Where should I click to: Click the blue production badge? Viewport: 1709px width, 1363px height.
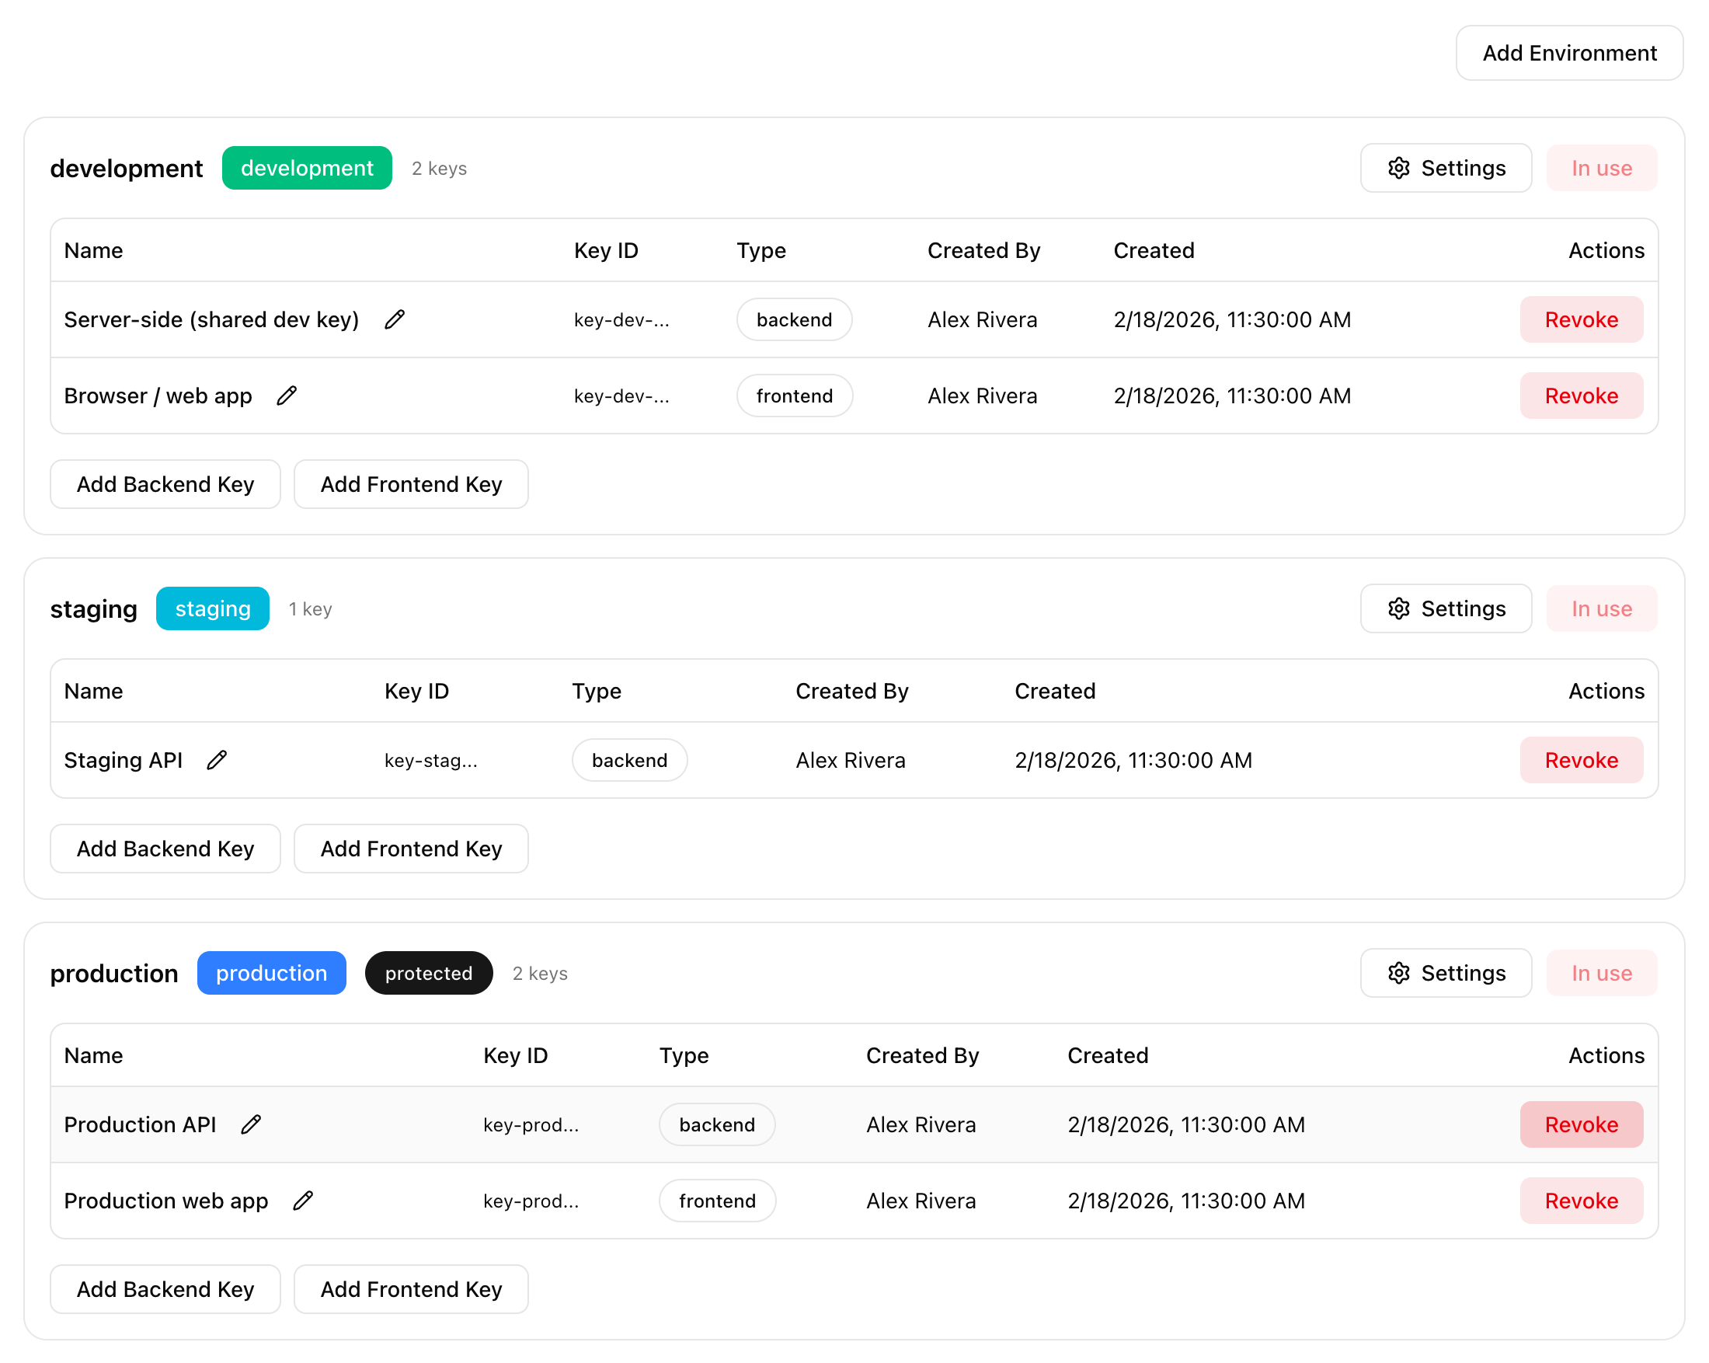click(x=271, y=973)
